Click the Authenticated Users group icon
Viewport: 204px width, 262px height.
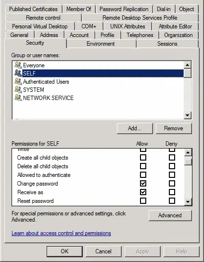coord(18,82)
